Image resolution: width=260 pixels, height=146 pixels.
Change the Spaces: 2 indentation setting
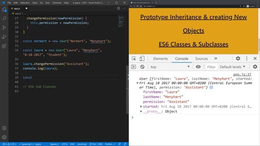(x=54, y=144)
